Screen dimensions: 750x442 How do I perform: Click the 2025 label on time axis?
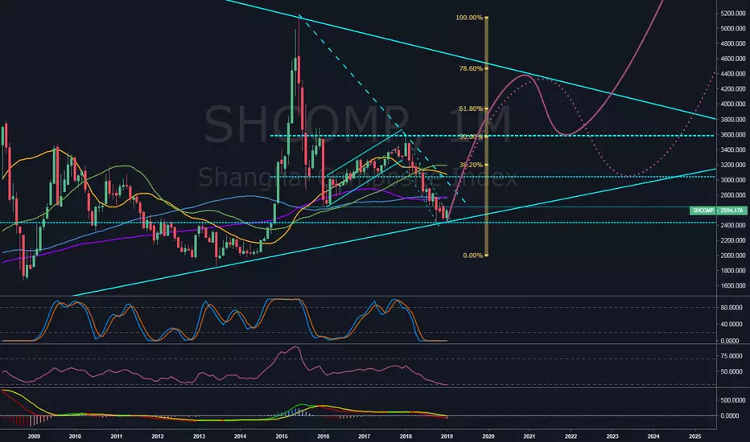pyautogui.click(x=695, y=436)
